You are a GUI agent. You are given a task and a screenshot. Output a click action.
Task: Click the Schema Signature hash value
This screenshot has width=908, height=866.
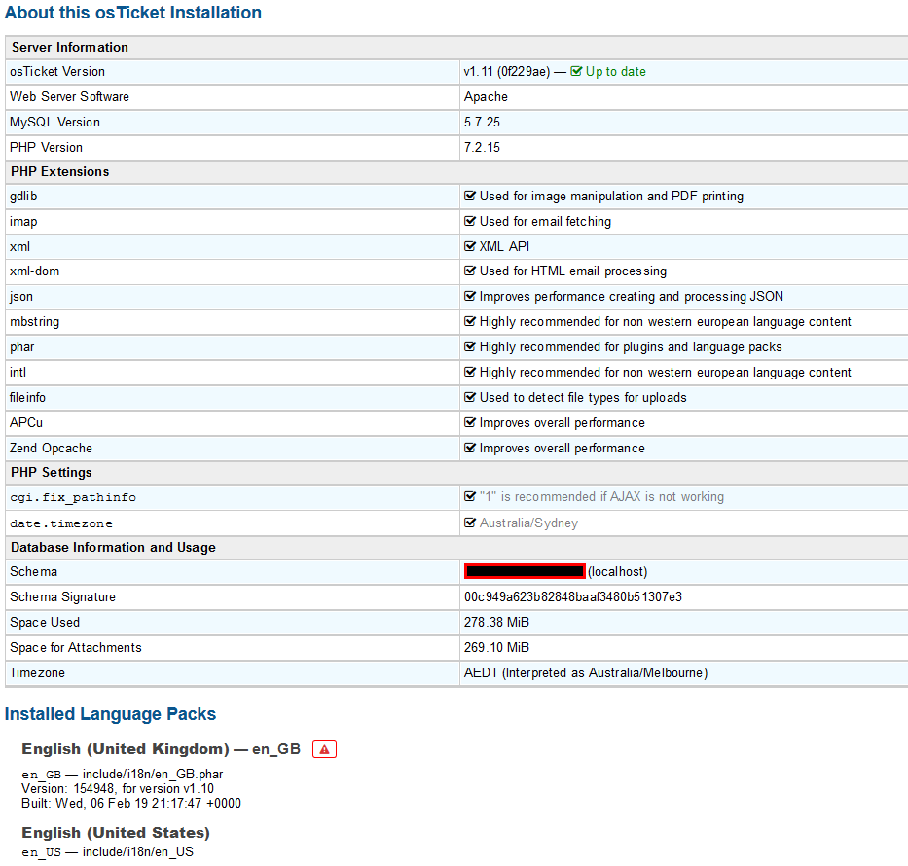(x=572, y=597)
